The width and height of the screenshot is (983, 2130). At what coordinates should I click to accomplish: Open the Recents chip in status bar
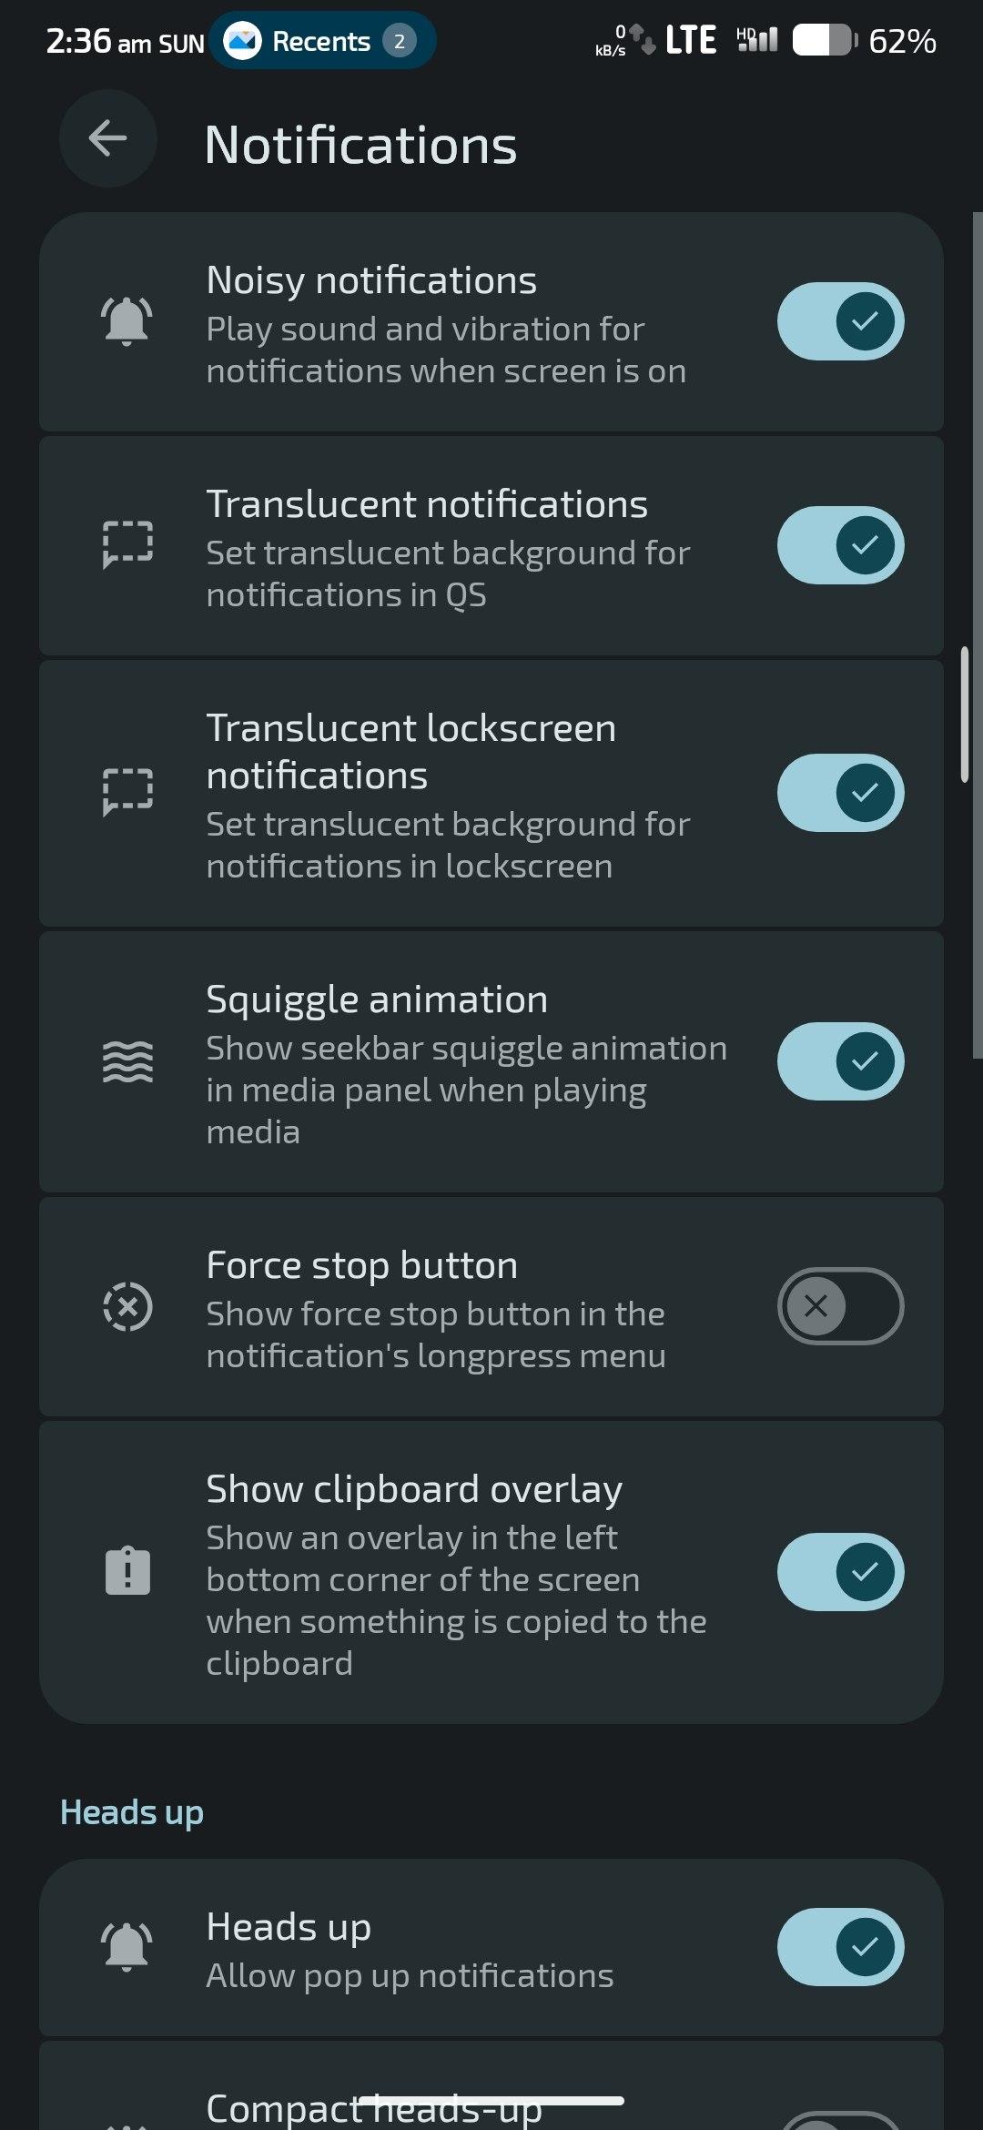(322, 41)
